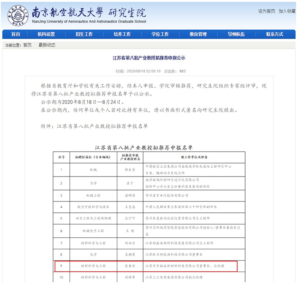297x283 pixels.
Task: Click the name 王 敏 in row 6
Action: coord(130,231)
